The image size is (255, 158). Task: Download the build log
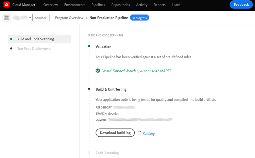tap(115, 133)
